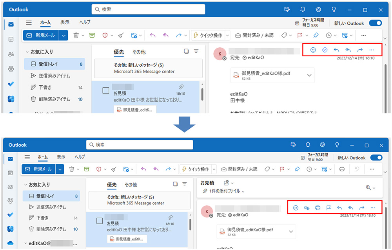Turn off the 新しい Outlook toggle
The height and width of the screenshot is (250, 392).
(x=376, y=158)
